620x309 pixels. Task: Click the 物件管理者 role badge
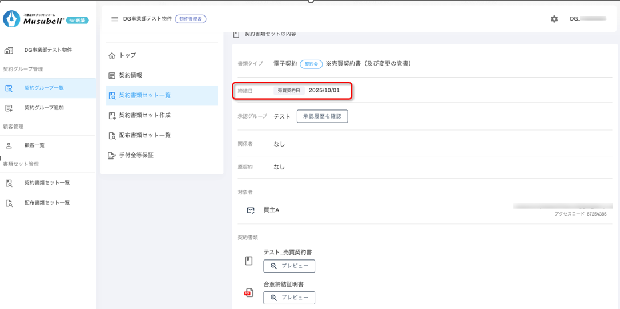pos(191,19)
